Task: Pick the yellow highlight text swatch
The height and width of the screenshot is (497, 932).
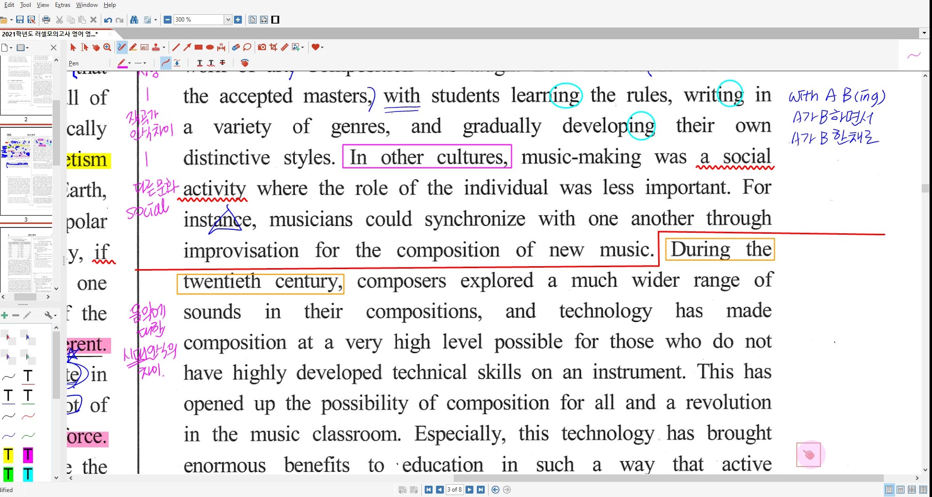Action: pyautogui.click(x=8, y=455)
